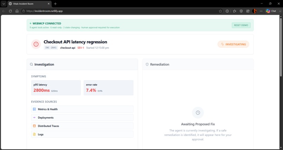This screenshot has width=283, height=150.
Task: Click the red incident alert icon
Action: click(x=36, y=44)
